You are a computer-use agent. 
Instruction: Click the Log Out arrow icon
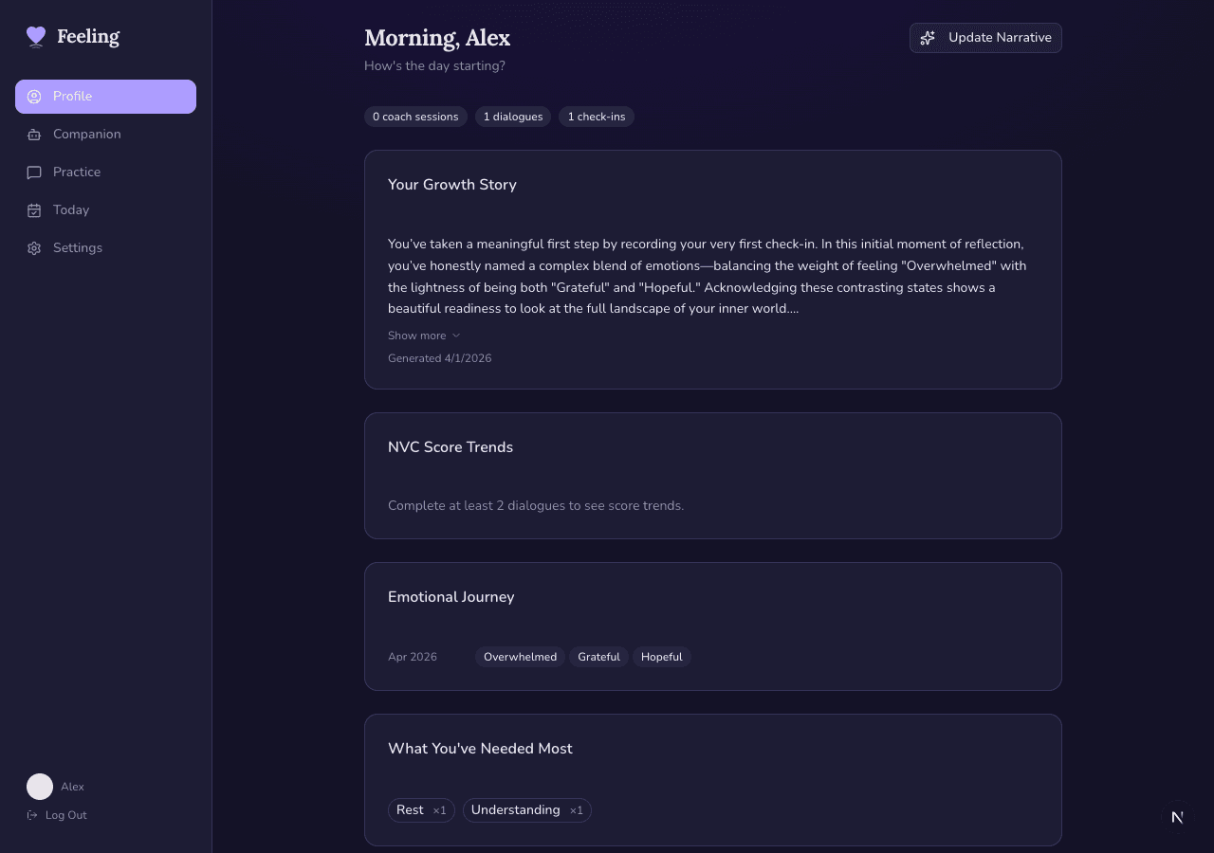pos(32,815)
